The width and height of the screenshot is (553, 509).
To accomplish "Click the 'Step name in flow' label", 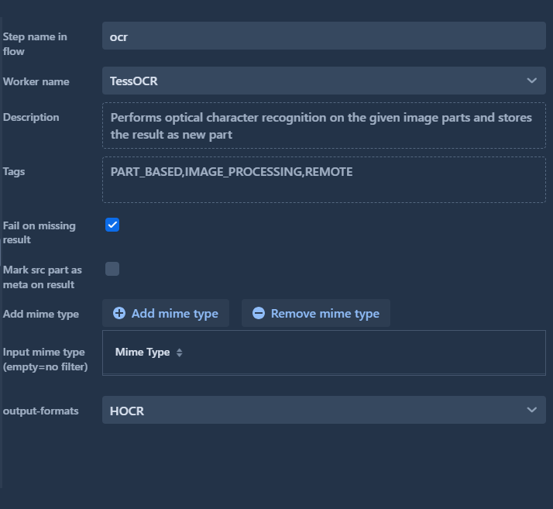I will point(35,44).
